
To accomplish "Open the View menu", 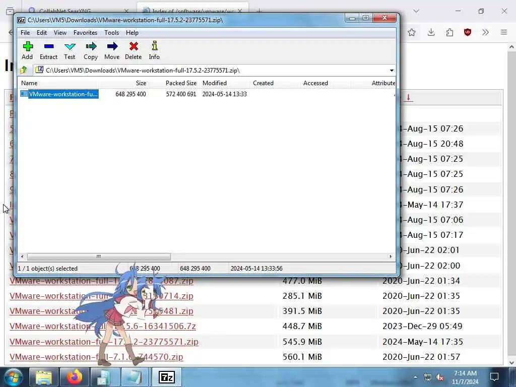I will (x=60, y=33).
